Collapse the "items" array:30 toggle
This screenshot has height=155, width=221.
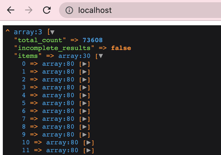click(x=101, y=56)
